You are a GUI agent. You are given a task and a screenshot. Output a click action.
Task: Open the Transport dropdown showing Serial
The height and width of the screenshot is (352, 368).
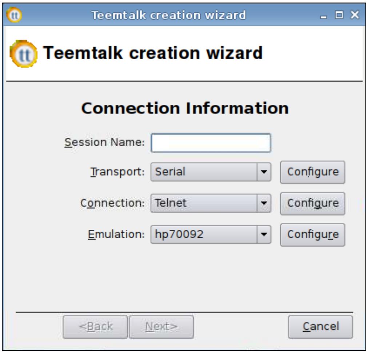(211, 172)
